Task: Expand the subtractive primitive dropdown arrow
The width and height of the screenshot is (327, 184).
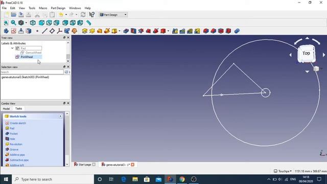Action: 168,31
